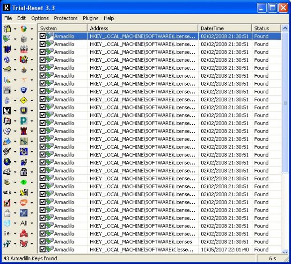The image size is (291, 264).
Task: Click the red castle tower icon
Action: tap(24, 131)
